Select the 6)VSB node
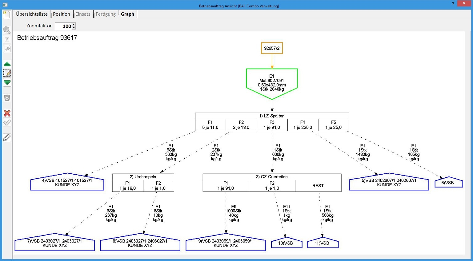This screenshot has width=473, height=261. coord(449,182)
